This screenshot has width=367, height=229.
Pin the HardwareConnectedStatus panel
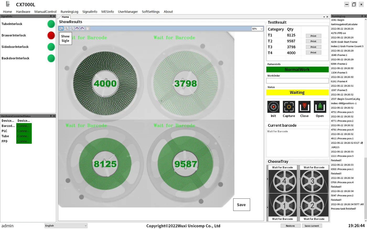point(51,116)
